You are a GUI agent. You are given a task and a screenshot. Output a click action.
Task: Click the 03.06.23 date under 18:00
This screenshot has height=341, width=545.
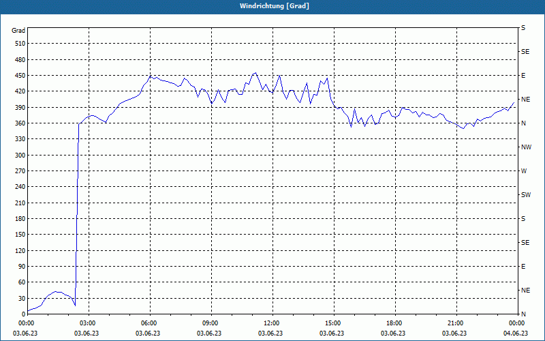pos(393,333)
